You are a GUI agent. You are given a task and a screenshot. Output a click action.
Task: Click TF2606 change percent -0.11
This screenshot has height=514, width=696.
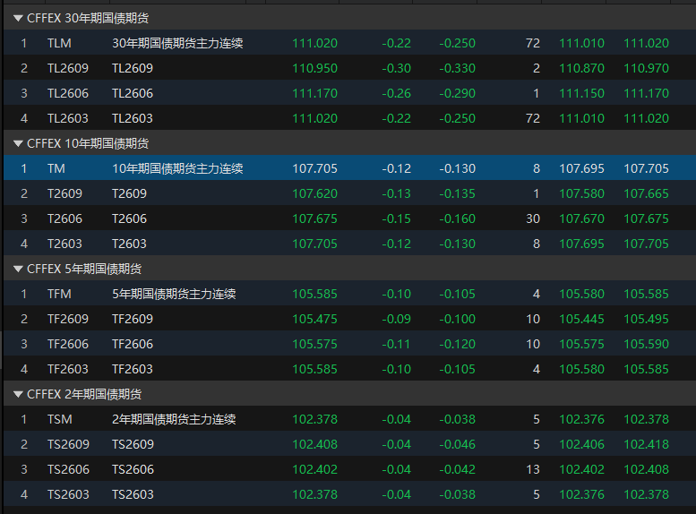coord(397,344)
